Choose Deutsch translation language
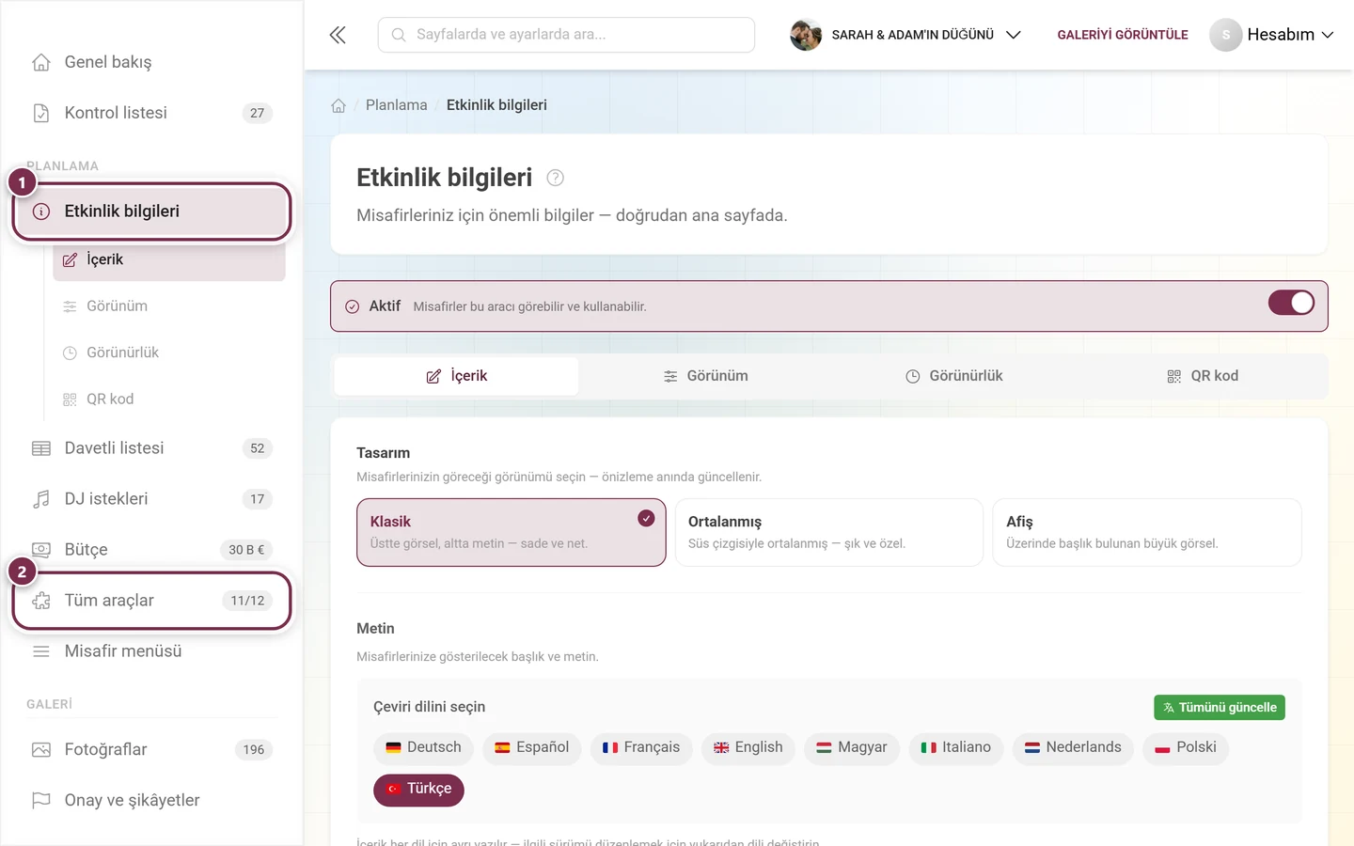The height and width of the screenshot is (846, 1354). [424, 748]
